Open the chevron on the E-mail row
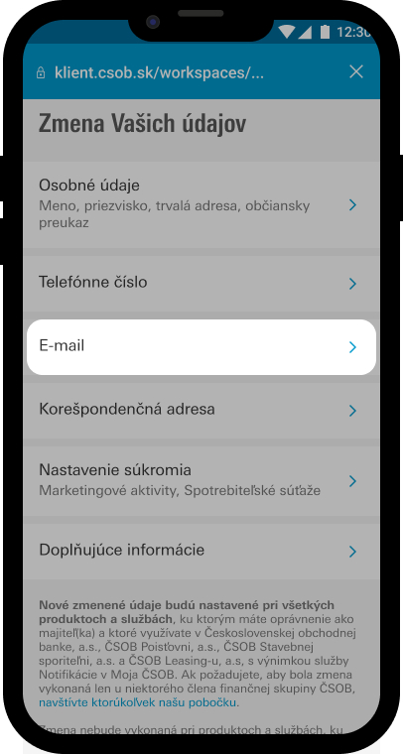This screenshot has width=403, height=754. [x=353, y=347]
